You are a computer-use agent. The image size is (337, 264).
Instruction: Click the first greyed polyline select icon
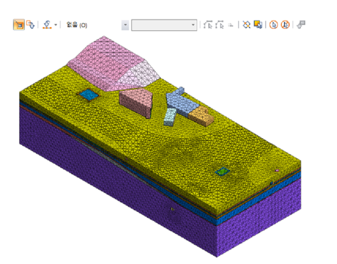(208, 24)
